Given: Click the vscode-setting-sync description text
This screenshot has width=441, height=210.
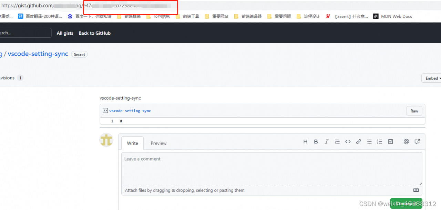Looking at the screenshot, I should click(x=120, y=98).
